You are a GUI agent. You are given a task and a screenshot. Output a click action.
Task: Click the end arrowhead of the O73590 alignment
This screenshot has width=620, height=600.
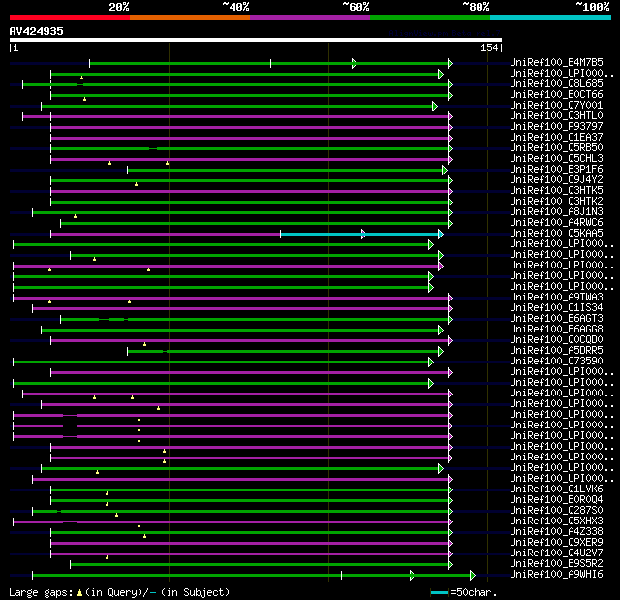[431, 362]
